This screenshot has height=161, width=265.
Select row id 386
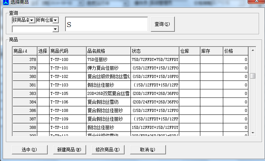click(25, 110)
